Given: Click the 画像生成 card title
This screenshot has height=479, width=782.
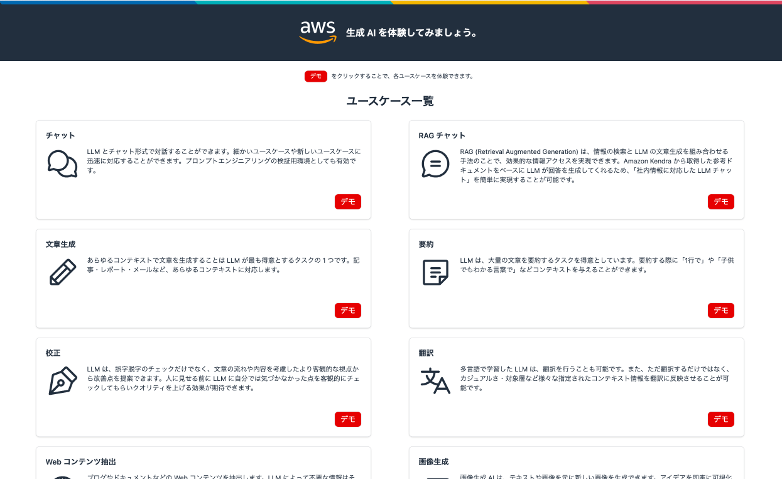Looking at the screenshot, I should tap(435, 461).
